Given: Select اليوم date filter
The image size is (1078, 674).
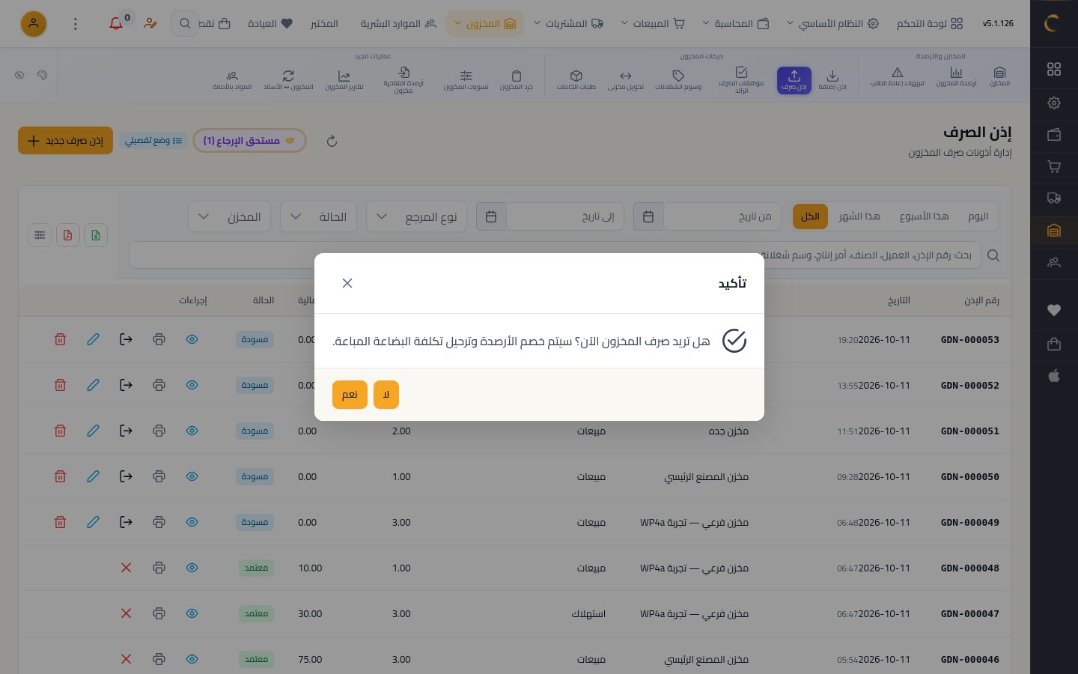Looking at the screenshot, I should pyautogui.click(x=978, y=216).
